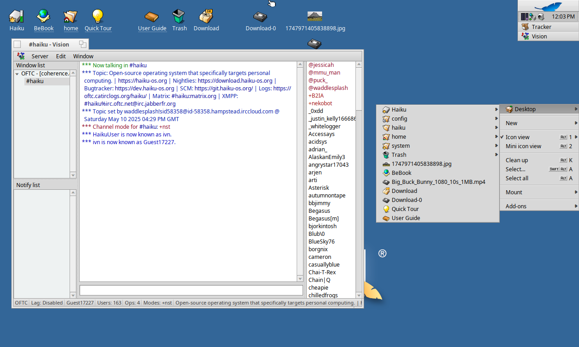Select Vision in the Deskbar app list
579x347 pixels.
(x=548, y=36)
